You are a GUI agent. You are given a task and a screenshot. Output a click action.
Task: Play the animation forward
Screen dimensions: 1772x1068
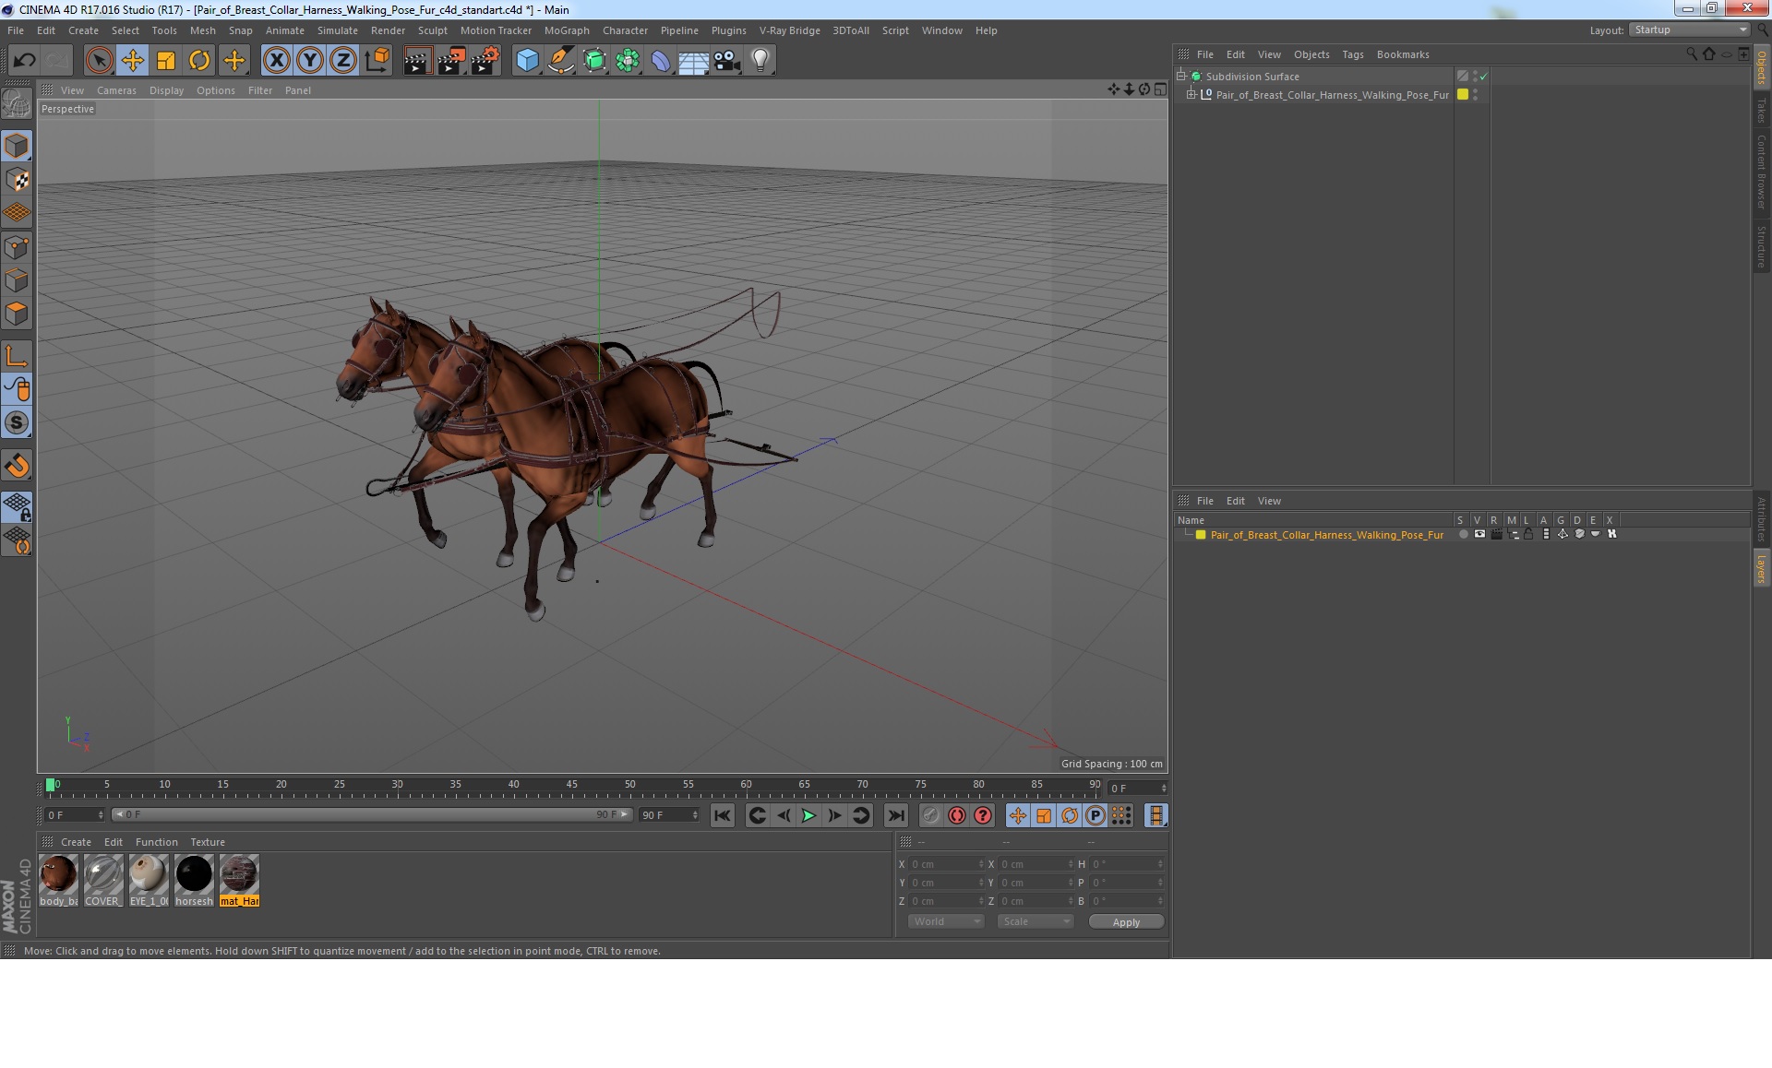click(808, 815)
